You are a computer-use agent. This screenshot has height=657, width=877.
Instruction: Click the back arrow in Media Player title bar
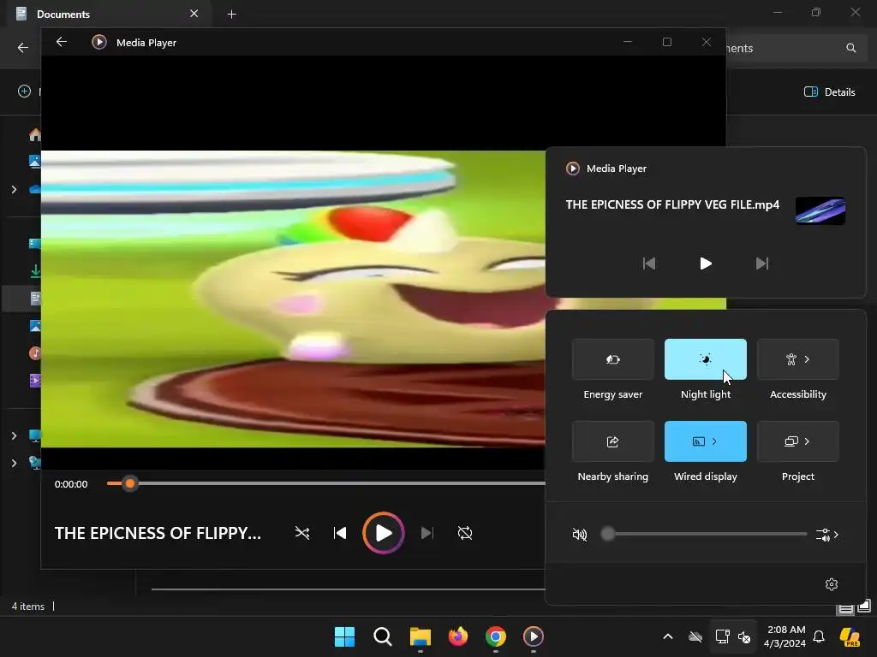pos(62,42)
